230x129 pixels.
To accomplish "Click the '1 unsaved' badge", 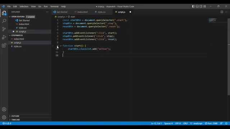I will point(31,17).
